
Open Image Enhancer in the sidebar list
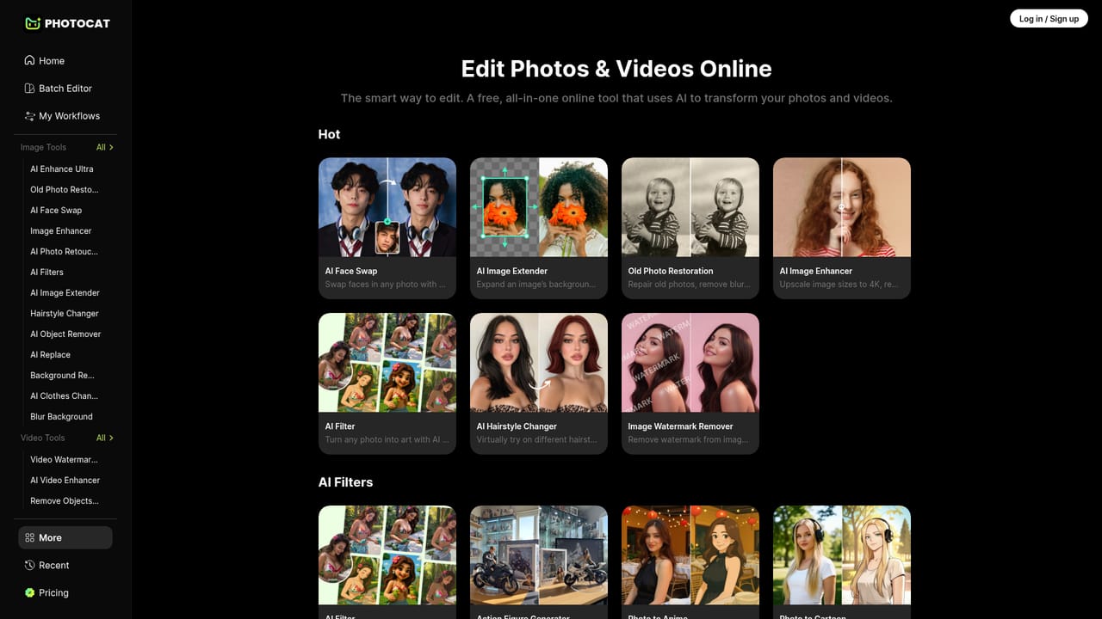point(60,231)
